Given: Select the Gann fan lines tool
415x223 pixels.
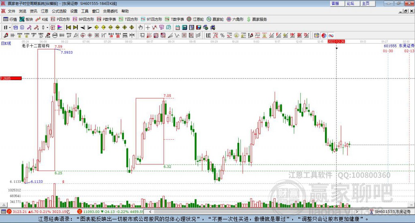Looking at the screenshot, I should click(149, 35).
